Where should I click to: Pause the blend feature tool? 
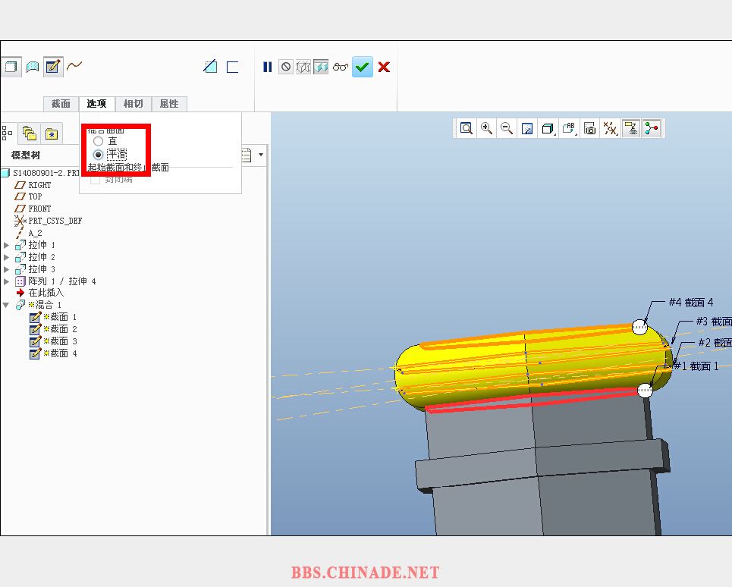point(267,67)
